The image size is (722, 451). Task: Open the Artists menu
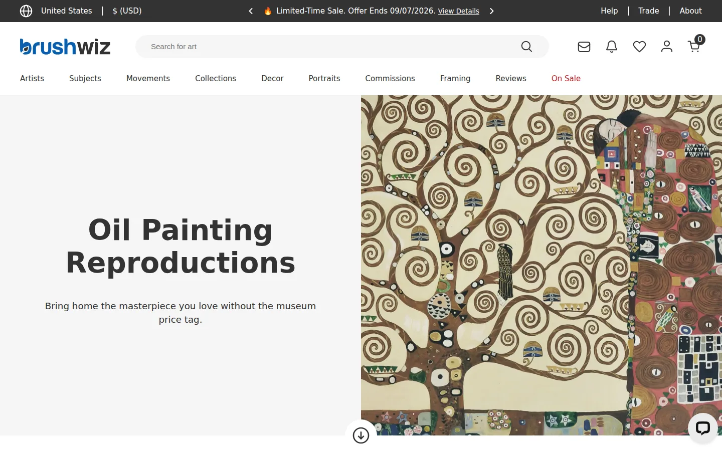(32, 79)
